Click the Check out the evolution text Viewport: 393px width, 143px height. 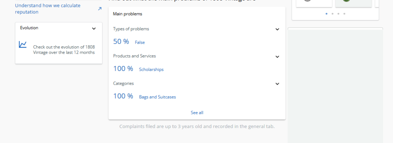point(64,49)
